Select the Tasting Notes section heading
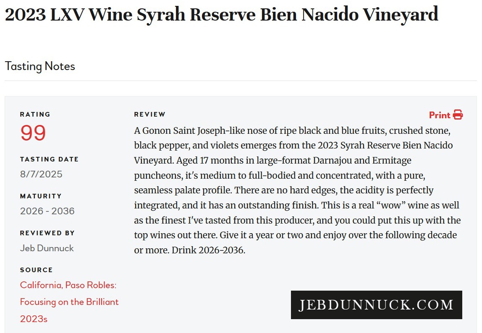Image resolution: width=482 pixels, height=333 pixels. pyautogui.click(x=40, y=66)
